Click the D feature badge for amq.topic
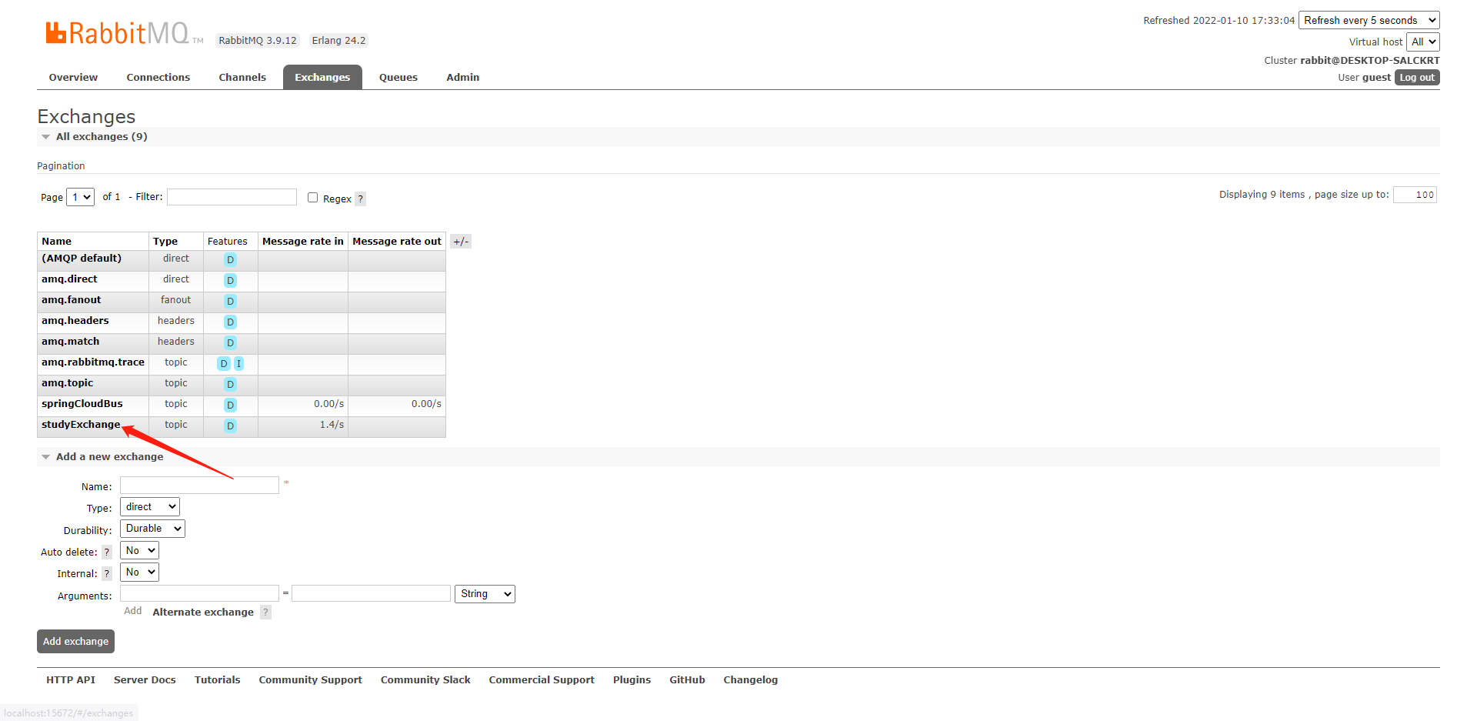This screenshot has height=721, width=1477. click(x=230, y=385)
